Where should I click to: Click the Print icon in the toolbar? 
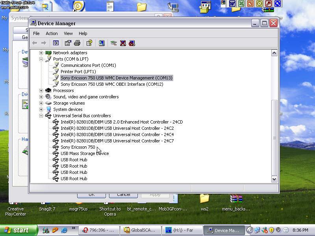77,43
